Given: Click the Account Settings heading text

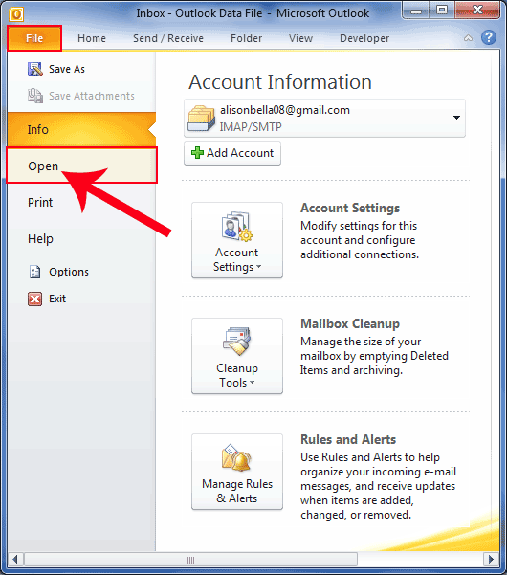Looking at the screenshot, I should click(x=350, y=208).
